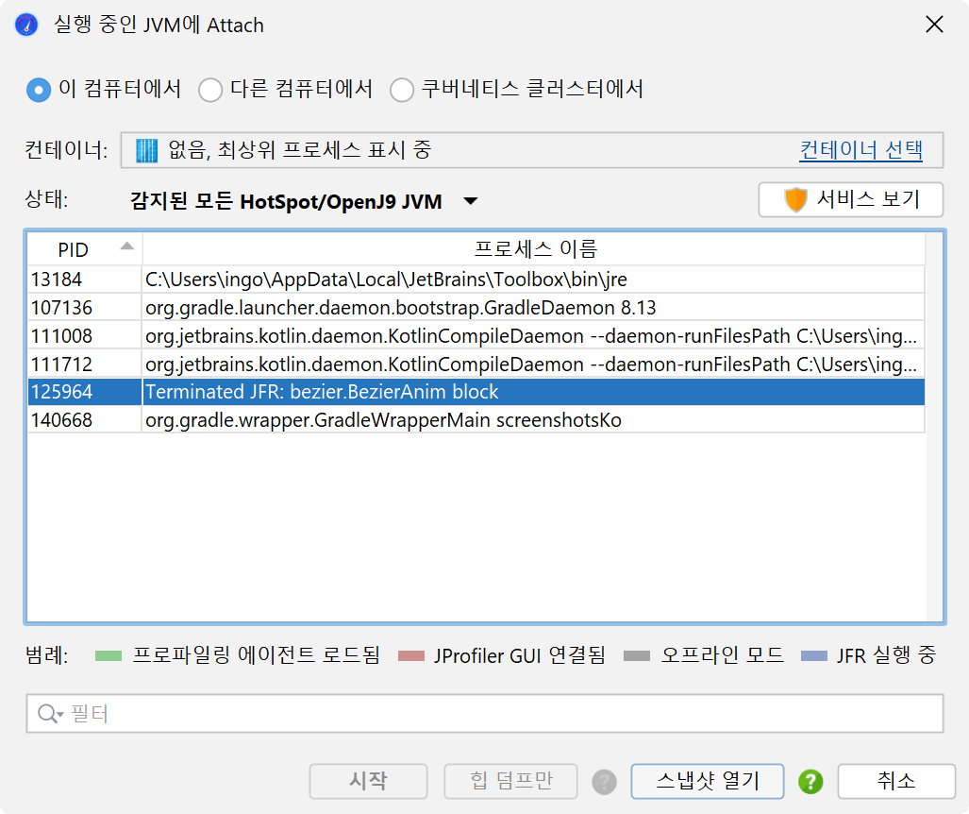Click the green help question mark icon
Image resolution: width=969 pixels, height=814 pixels.
tap(810, 782)
